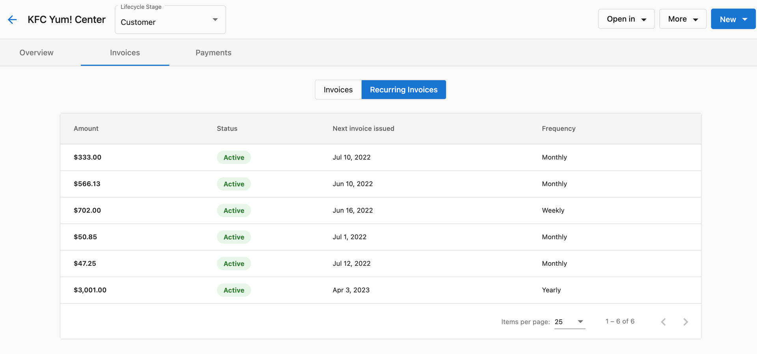Click Monthly in the $333.00 row

coord(554,157)
